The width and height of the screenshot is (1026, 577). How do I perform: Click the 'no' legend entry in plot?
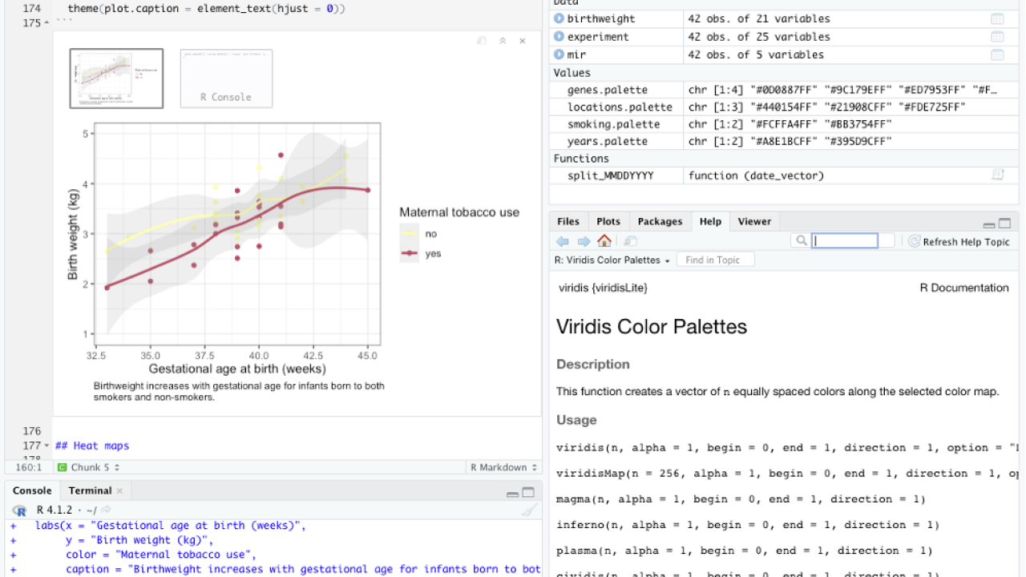point(421,233)
